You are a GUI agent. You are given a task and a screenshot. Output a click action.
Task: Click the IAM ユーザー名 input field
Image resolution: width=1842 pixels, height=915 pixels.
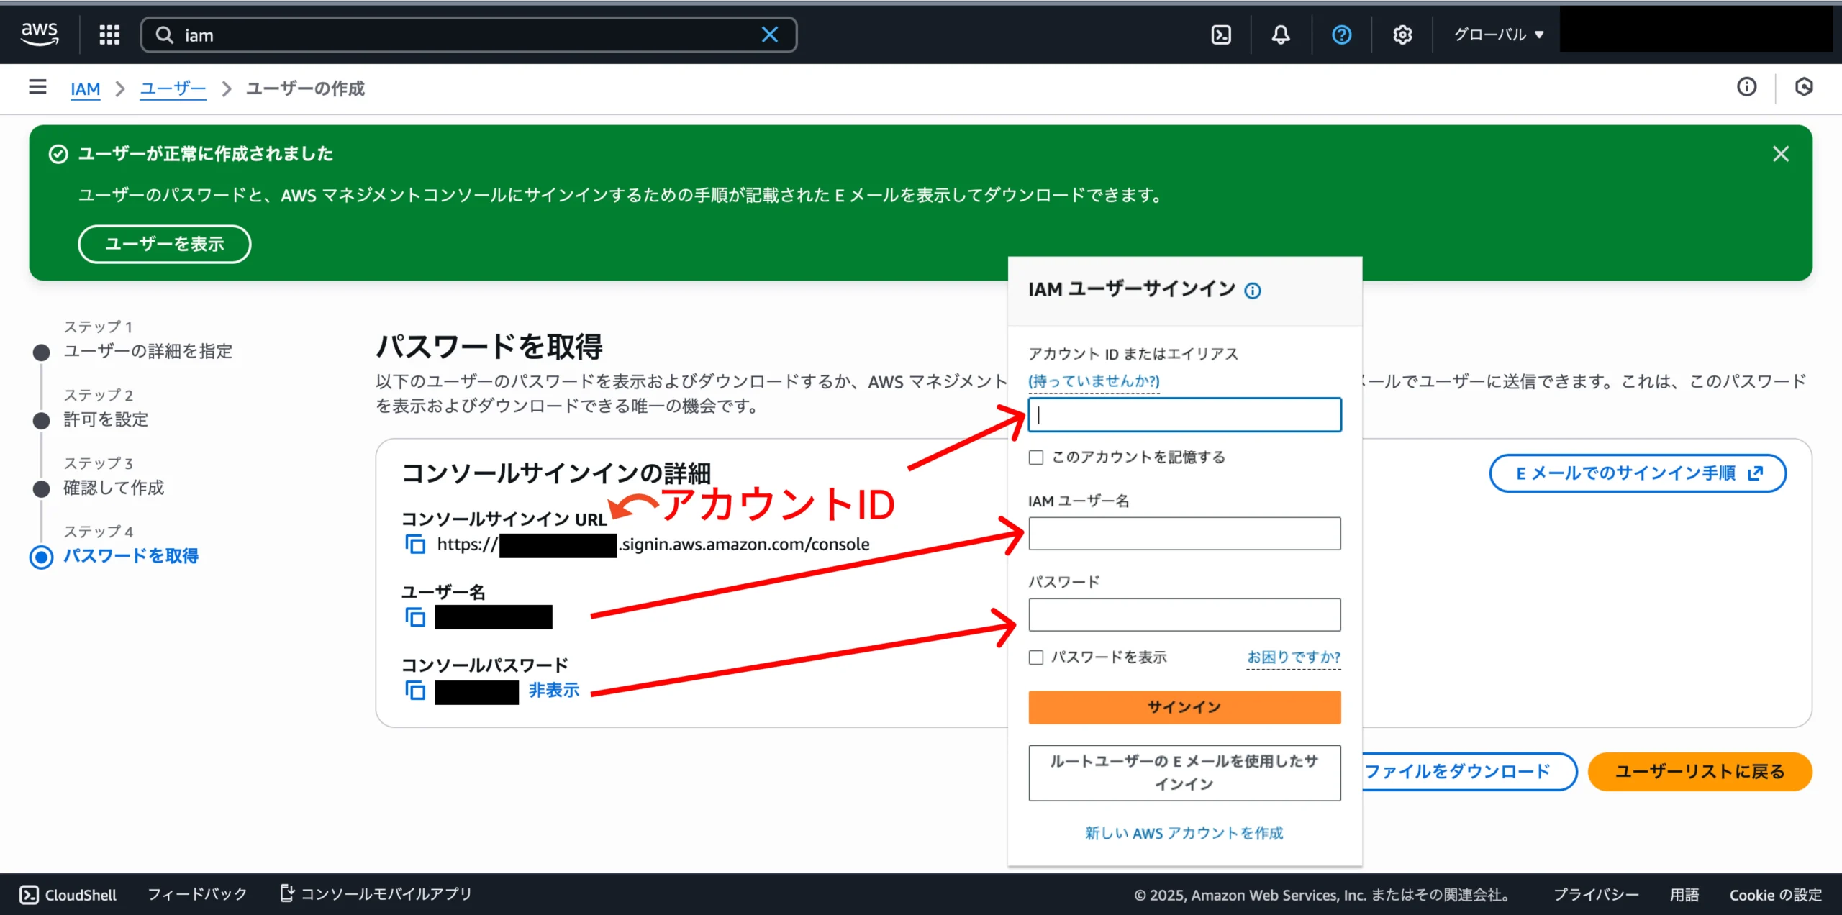tap(1184, 534)
